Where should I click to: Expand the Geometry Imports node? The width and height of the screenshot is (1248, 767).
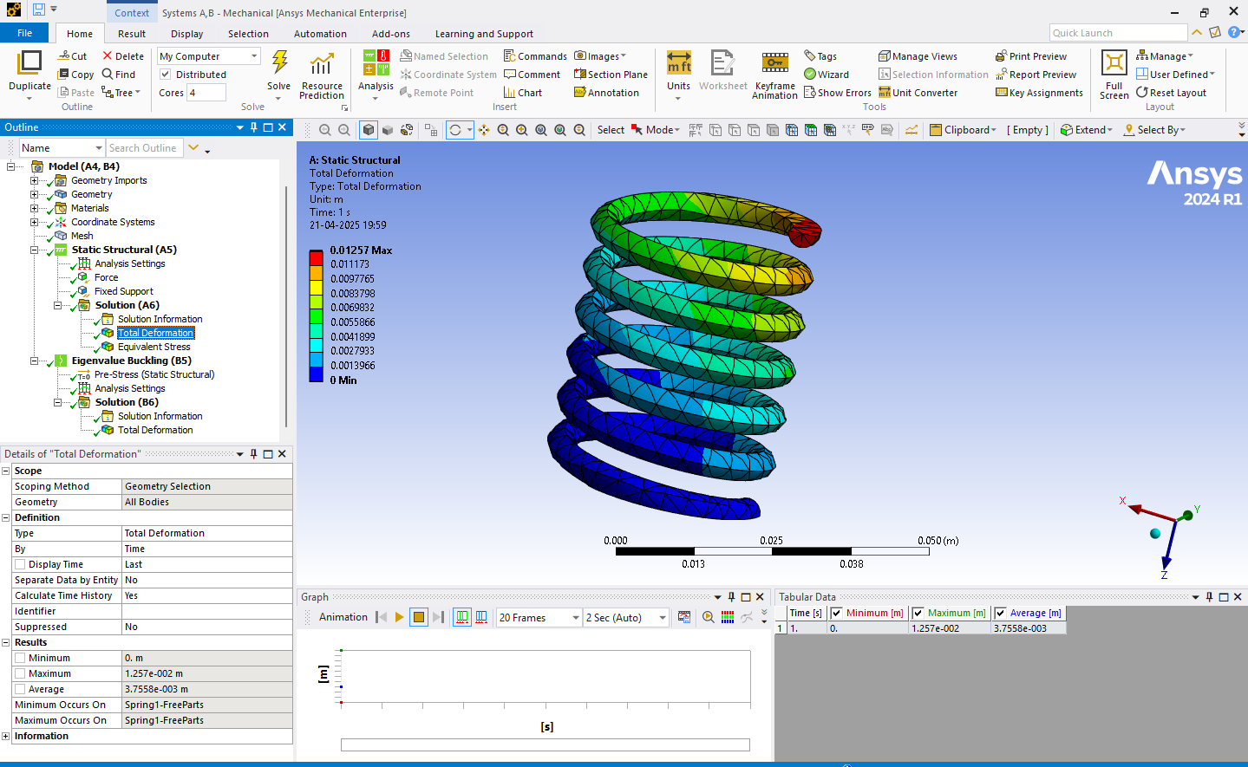coord(34,180)
